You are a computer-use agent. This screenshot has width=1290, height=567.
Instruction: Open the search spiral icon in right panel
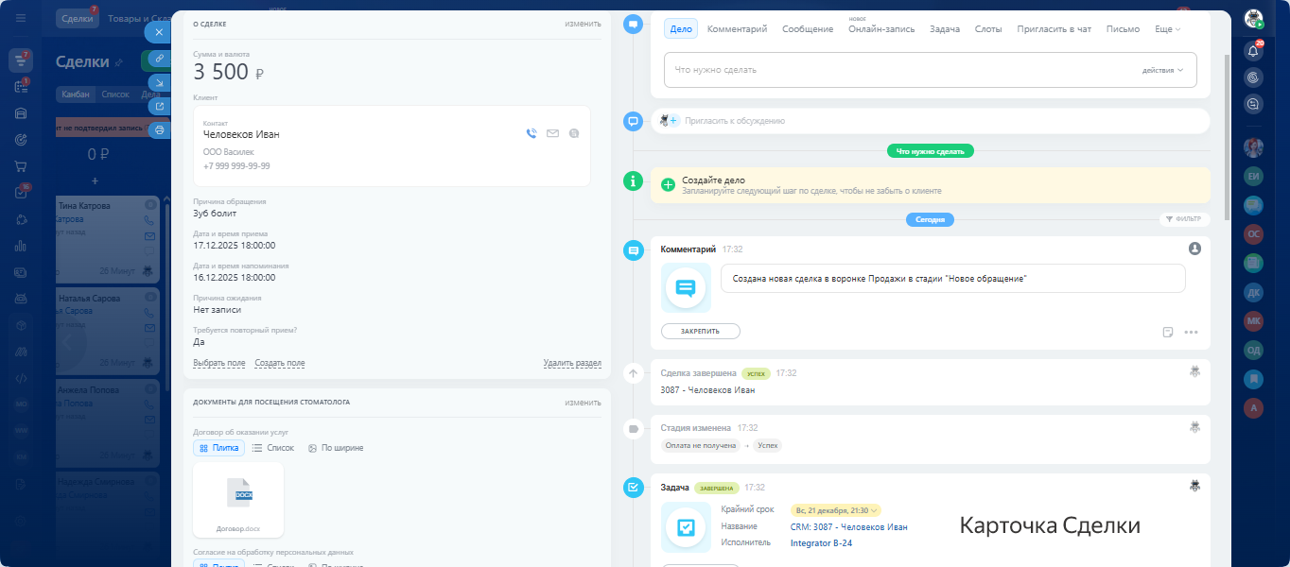tap(1254, 77)
